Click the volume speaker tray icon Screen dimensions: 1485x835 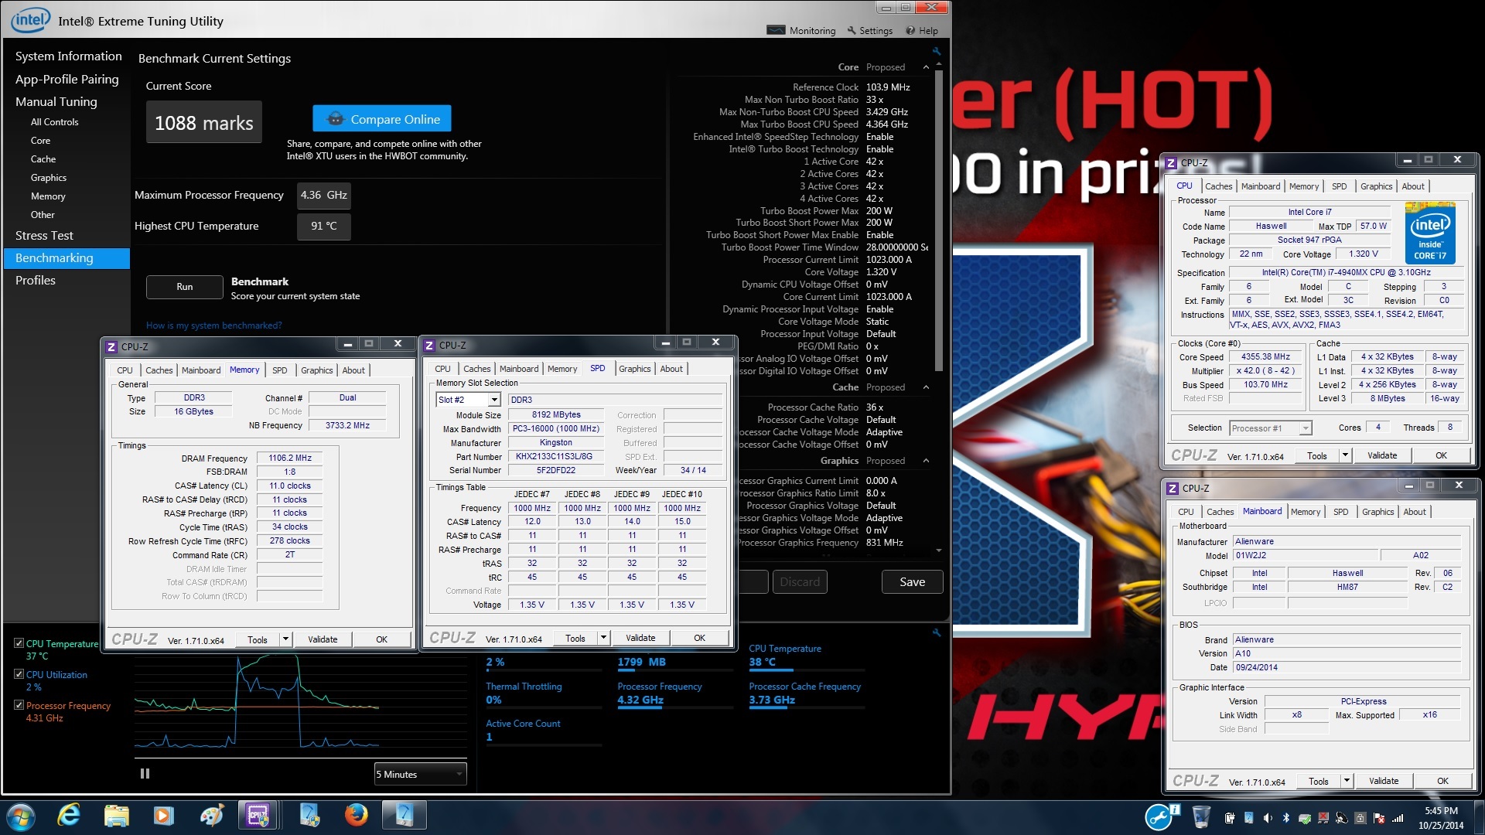(x=1267, y=818)
